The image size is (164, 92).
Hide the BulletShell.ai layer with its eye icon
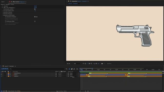pyautogui.click(x=1, y=73)
